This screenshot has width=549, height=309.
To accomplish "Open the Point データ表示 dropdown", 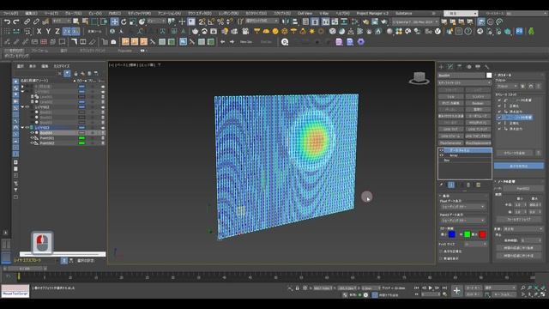I will [462, 207].
